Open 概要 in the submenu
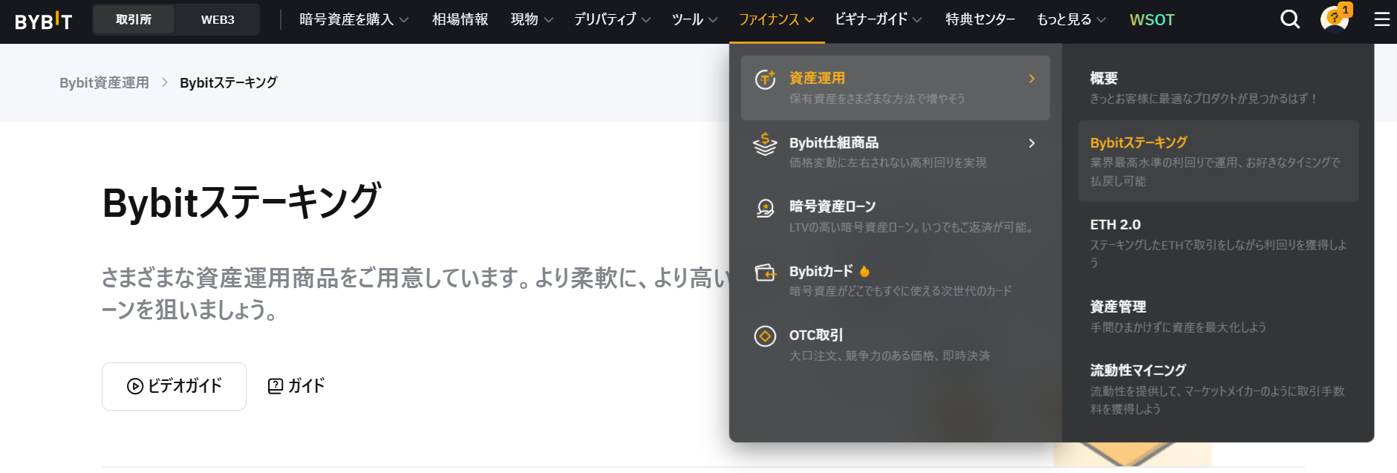The image size is (1397, 473). click(1218, 88)
